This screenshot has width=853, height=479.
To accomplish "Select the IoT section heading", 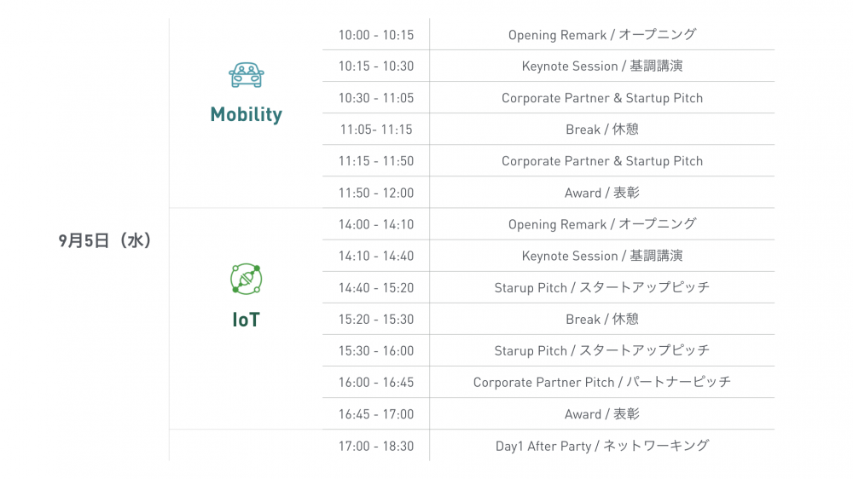I will coord(246,320).
